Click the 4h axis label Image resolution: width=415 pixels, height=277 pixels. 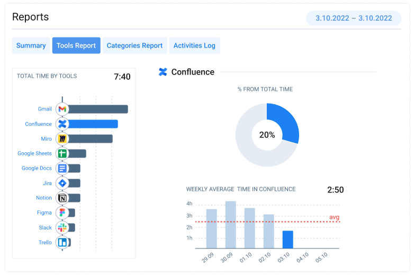pos(190,204)
